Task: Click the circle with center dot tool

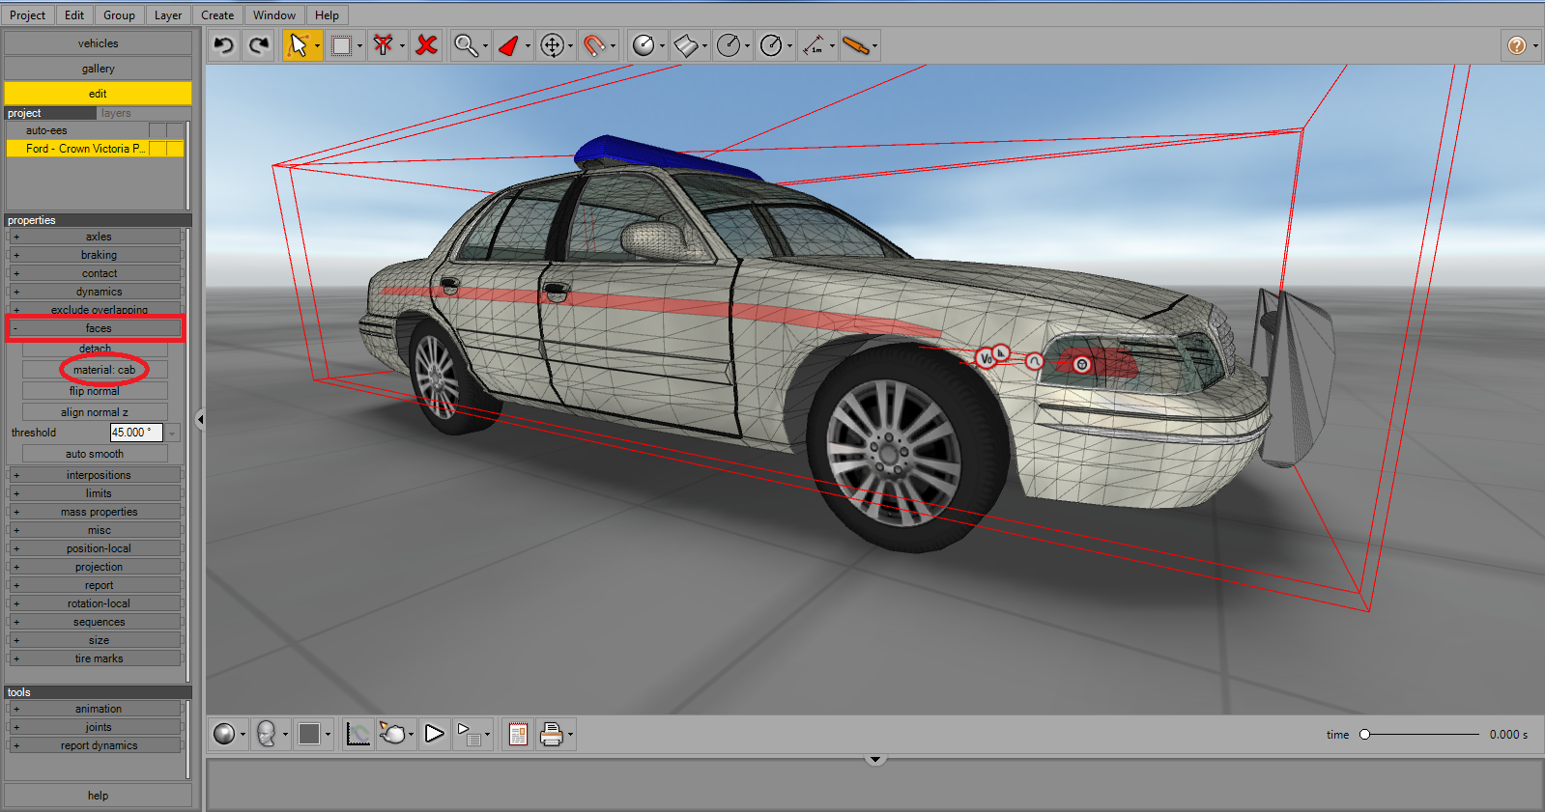Action: pos(771,45)
